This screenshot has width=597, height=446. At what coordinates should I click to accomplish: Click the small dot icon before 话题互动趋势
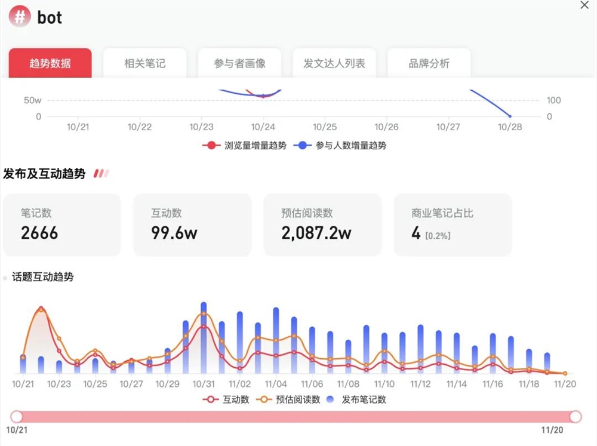pyautogui.click(x=5, y=276)
